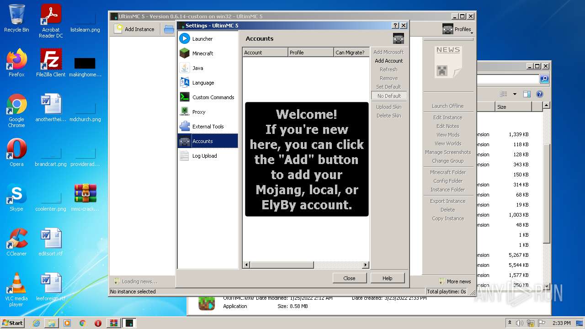Screen dimensions: 585x329
Task: Open Internet Explorer from taskbar
Action: [36, 323]
